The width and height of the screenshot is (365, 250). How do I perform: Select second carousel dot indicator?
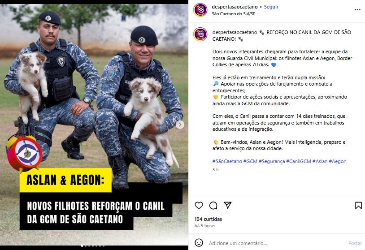[86, 246]
